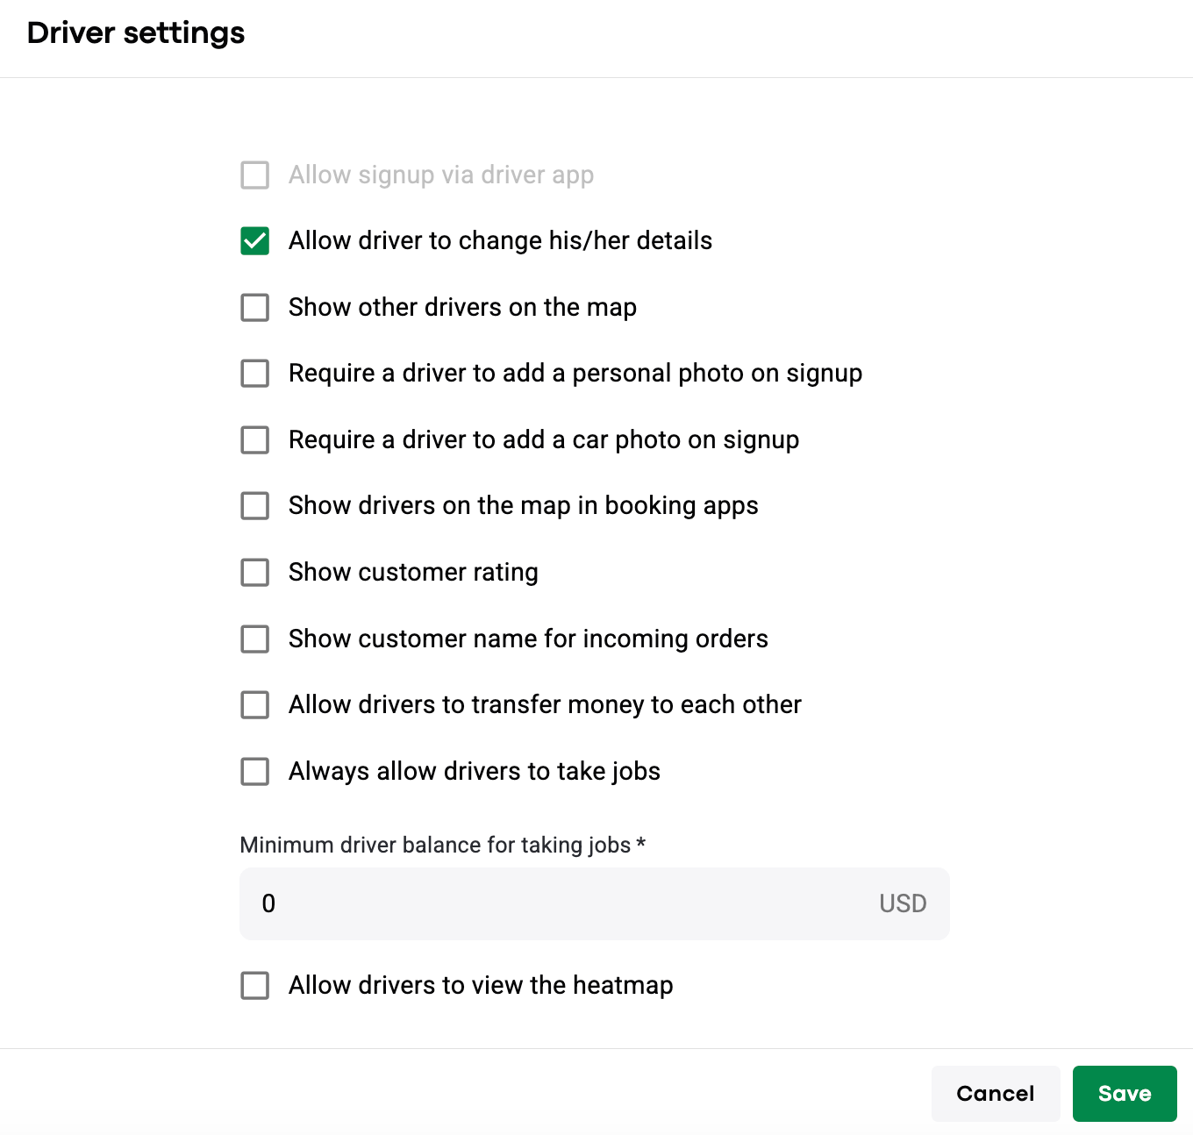Enable Allow drivers to view the heatmap
The height and width of the screenshot is (1135, 1193).
255,986
